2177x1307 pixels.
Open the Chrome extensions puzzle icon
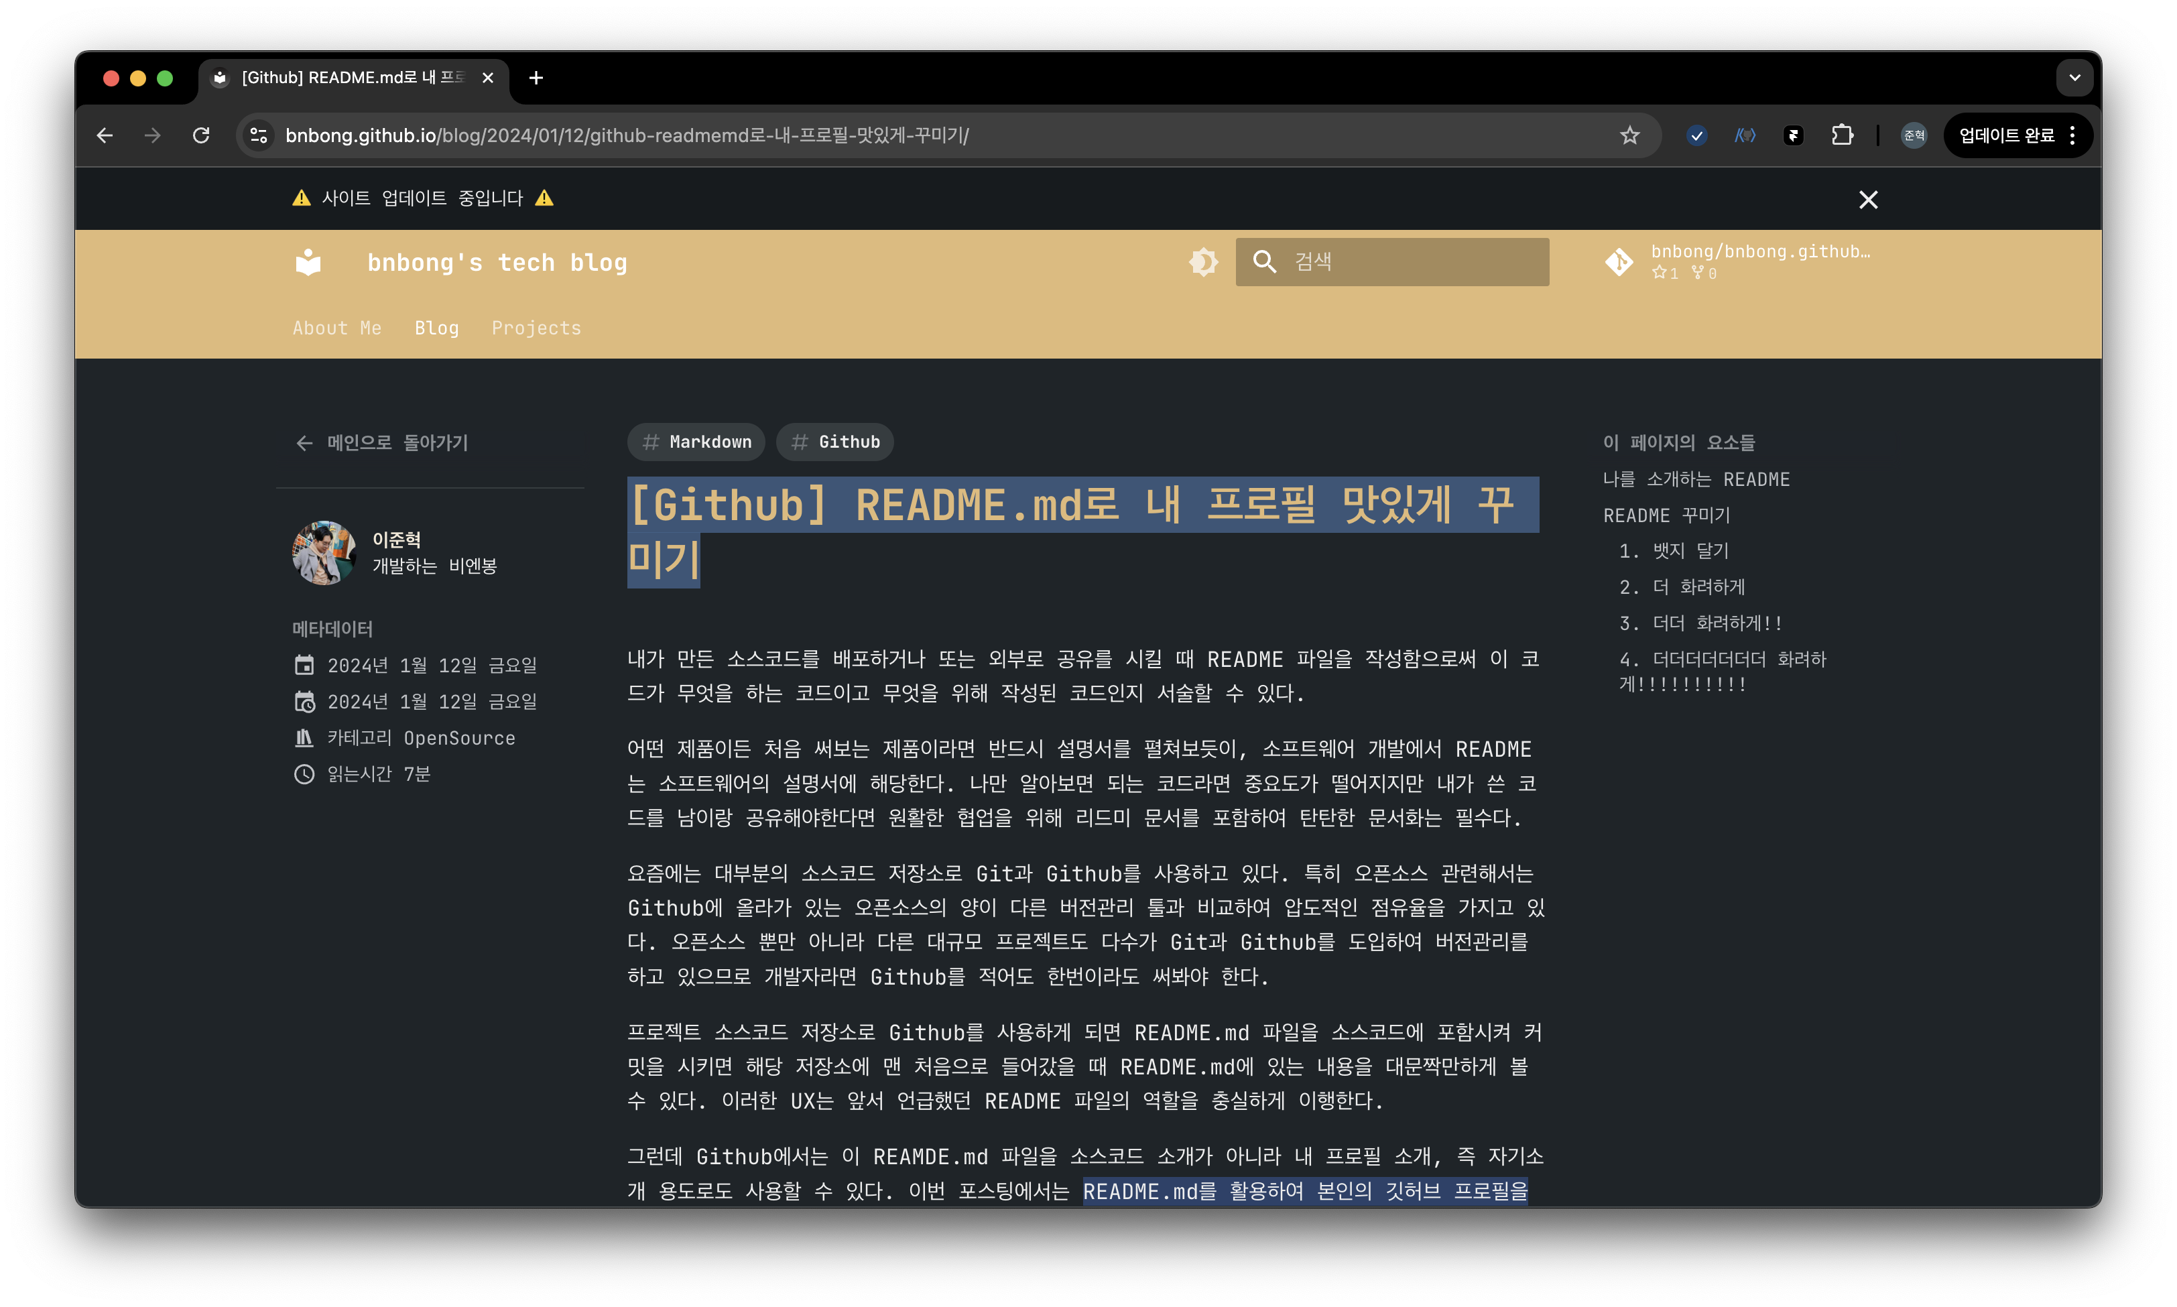[1843, 135]
